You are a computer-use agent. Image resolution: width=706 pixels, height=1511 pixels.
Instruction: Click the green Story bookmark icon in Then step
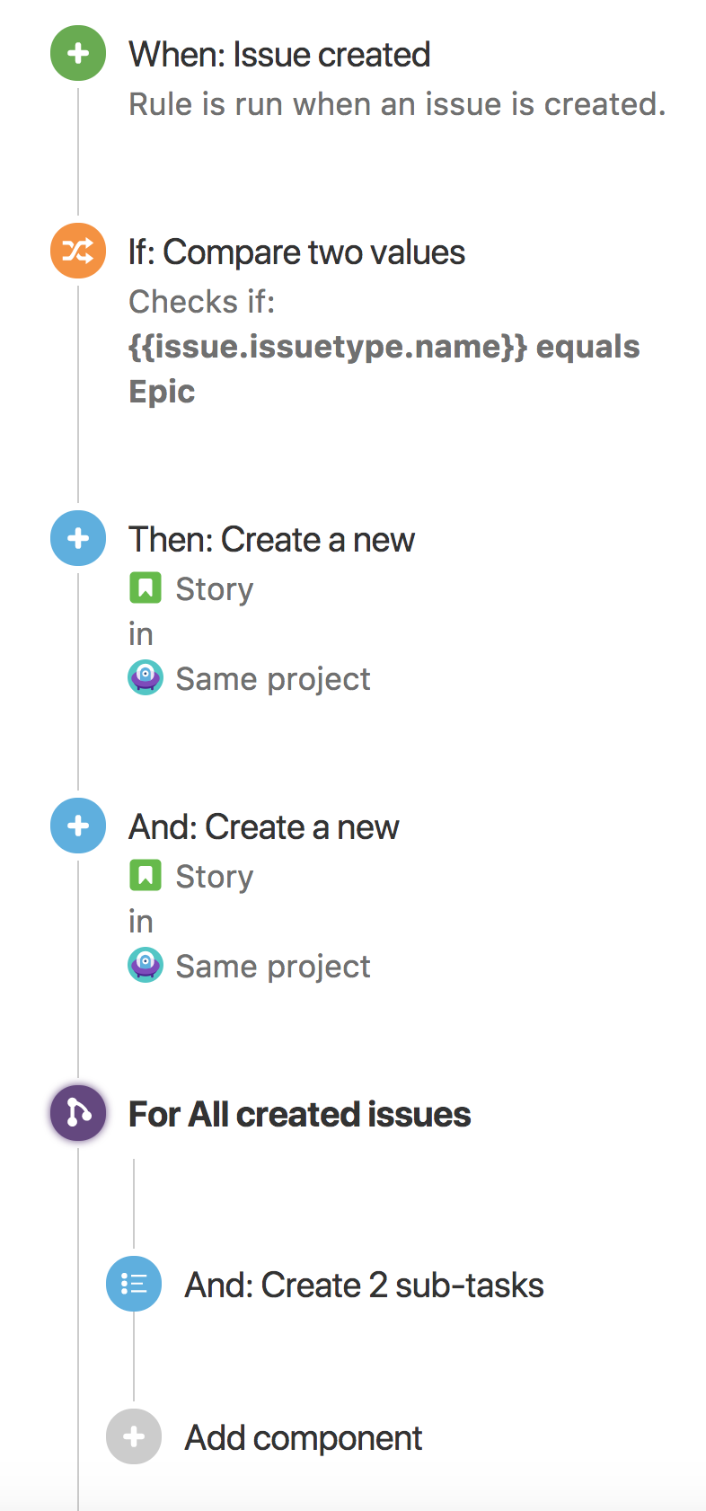tap(146, 588)
